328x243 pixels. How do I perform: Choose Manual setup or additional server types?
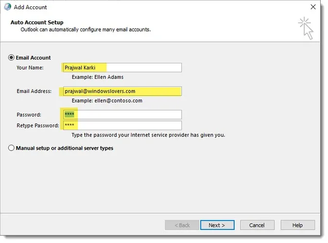[x=12, y=148]
